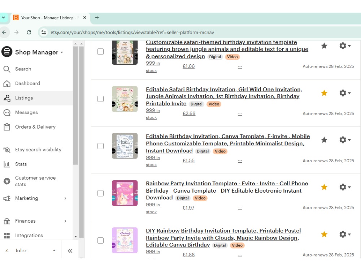Open gear menu for Rainbow Party Invitation Template
Image resolution: width=361 pixels, height=271 pixels.
coord(345,187)
